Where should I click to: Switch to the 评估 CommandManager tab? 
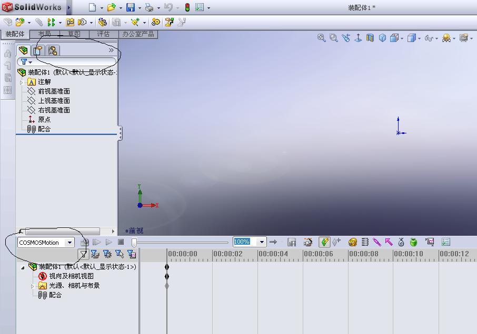click(103, 33)
